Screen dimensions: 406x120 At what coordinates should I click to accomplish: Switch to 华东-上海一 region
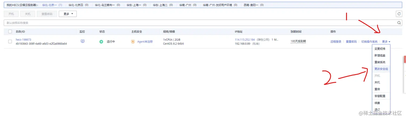[x=137, y=5]
